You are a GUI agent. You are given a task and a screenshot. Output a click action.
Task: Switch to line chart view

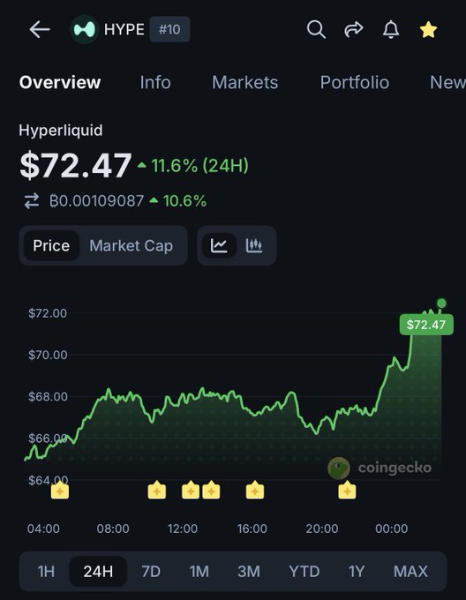(219, 245)
